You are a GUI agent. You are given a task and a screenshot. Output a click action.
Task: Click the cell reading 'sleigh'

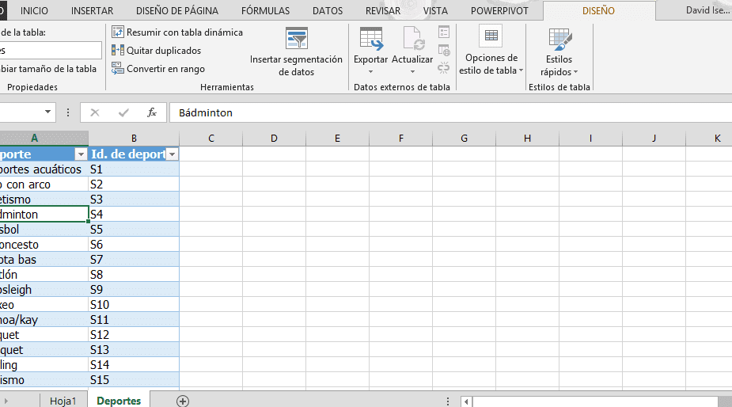click(x=44, y=290)
